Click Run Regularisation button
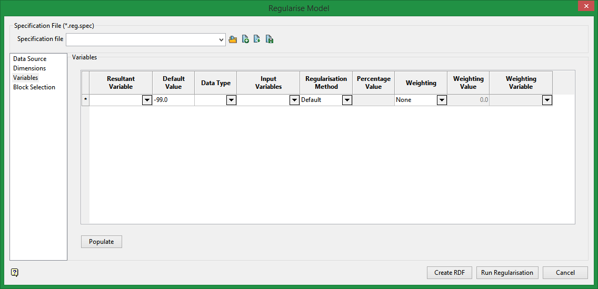The image size is (598, 289). [x=507, y=273]
